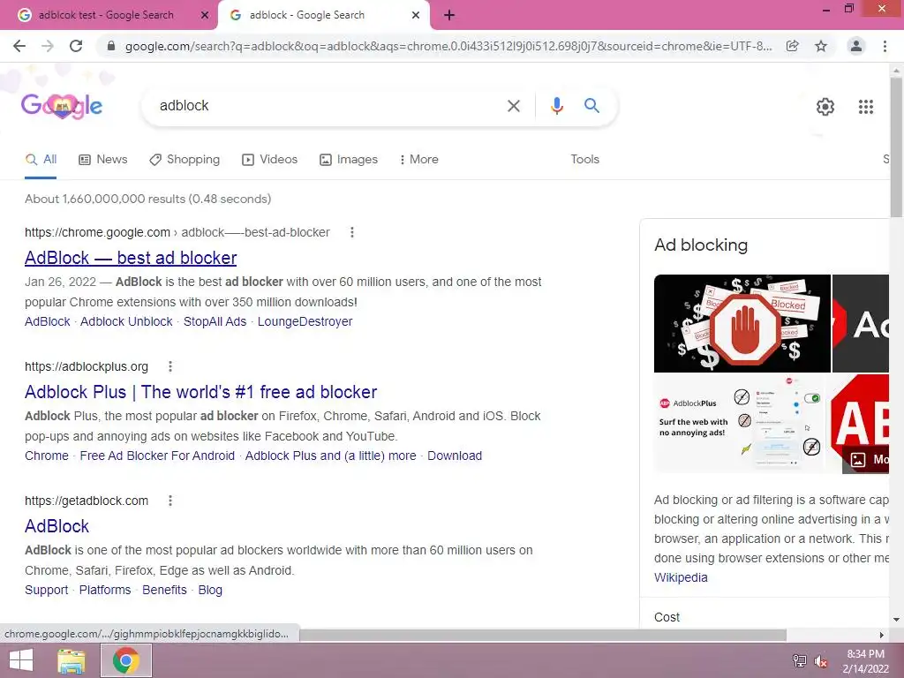The image size is (904, 678).
Task: Click the horizontal scrollbar thumb
Action: tap(543, 635)
